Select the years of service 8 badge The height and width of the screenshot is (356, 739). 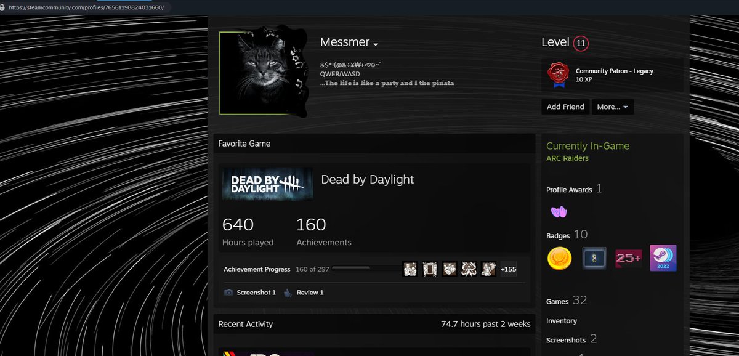coord(594,258)
